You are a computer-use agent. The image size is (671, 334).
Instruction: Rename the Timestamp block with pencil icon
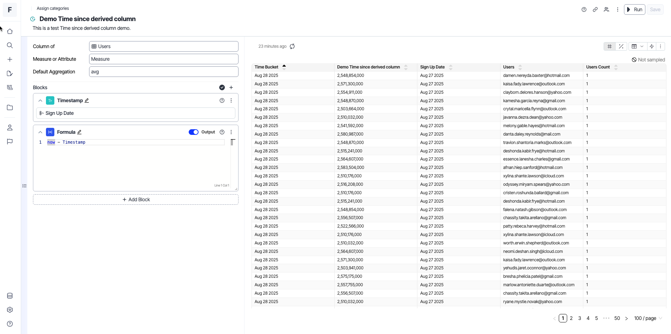pos(87,100)
